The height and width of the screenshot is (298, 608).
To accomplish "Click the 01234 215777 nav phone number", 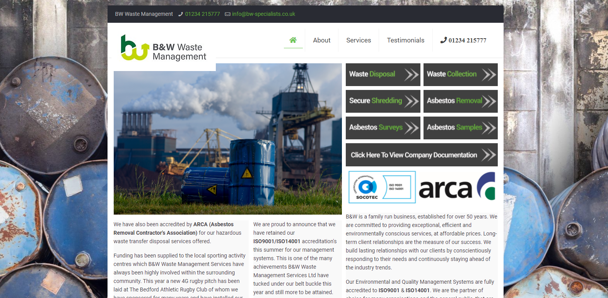I will point(467,40).
